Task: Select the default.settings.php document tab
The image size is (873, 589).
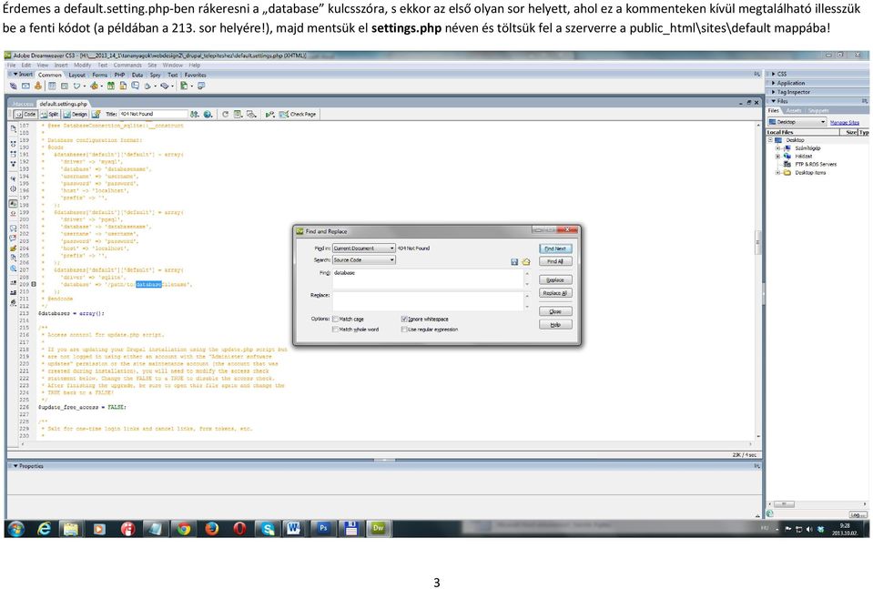Action: 64,104
